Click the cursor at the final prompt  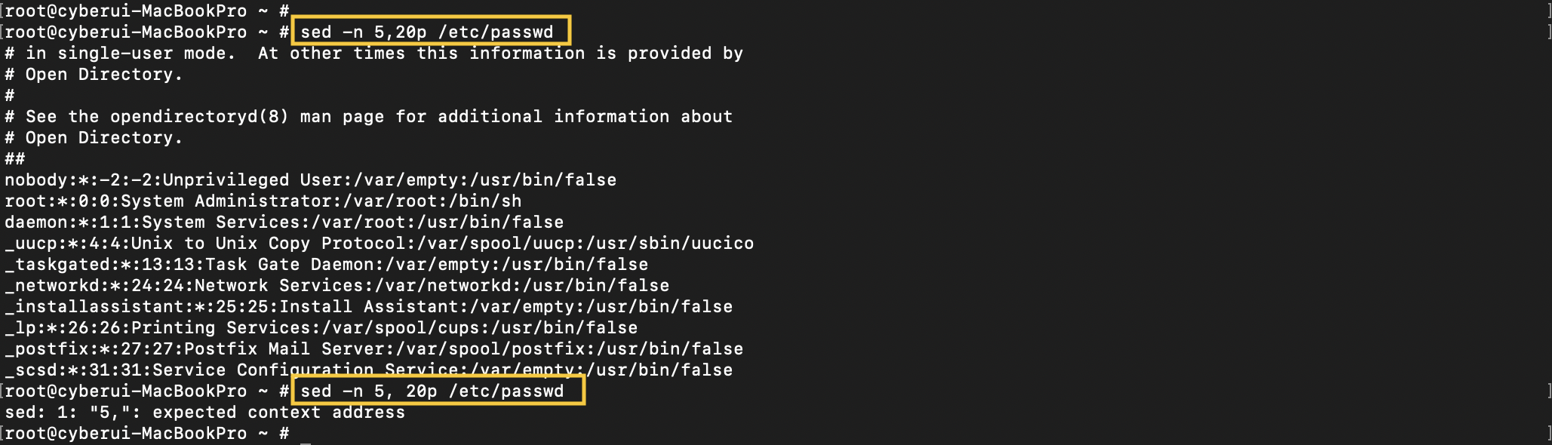click(306, 434)
